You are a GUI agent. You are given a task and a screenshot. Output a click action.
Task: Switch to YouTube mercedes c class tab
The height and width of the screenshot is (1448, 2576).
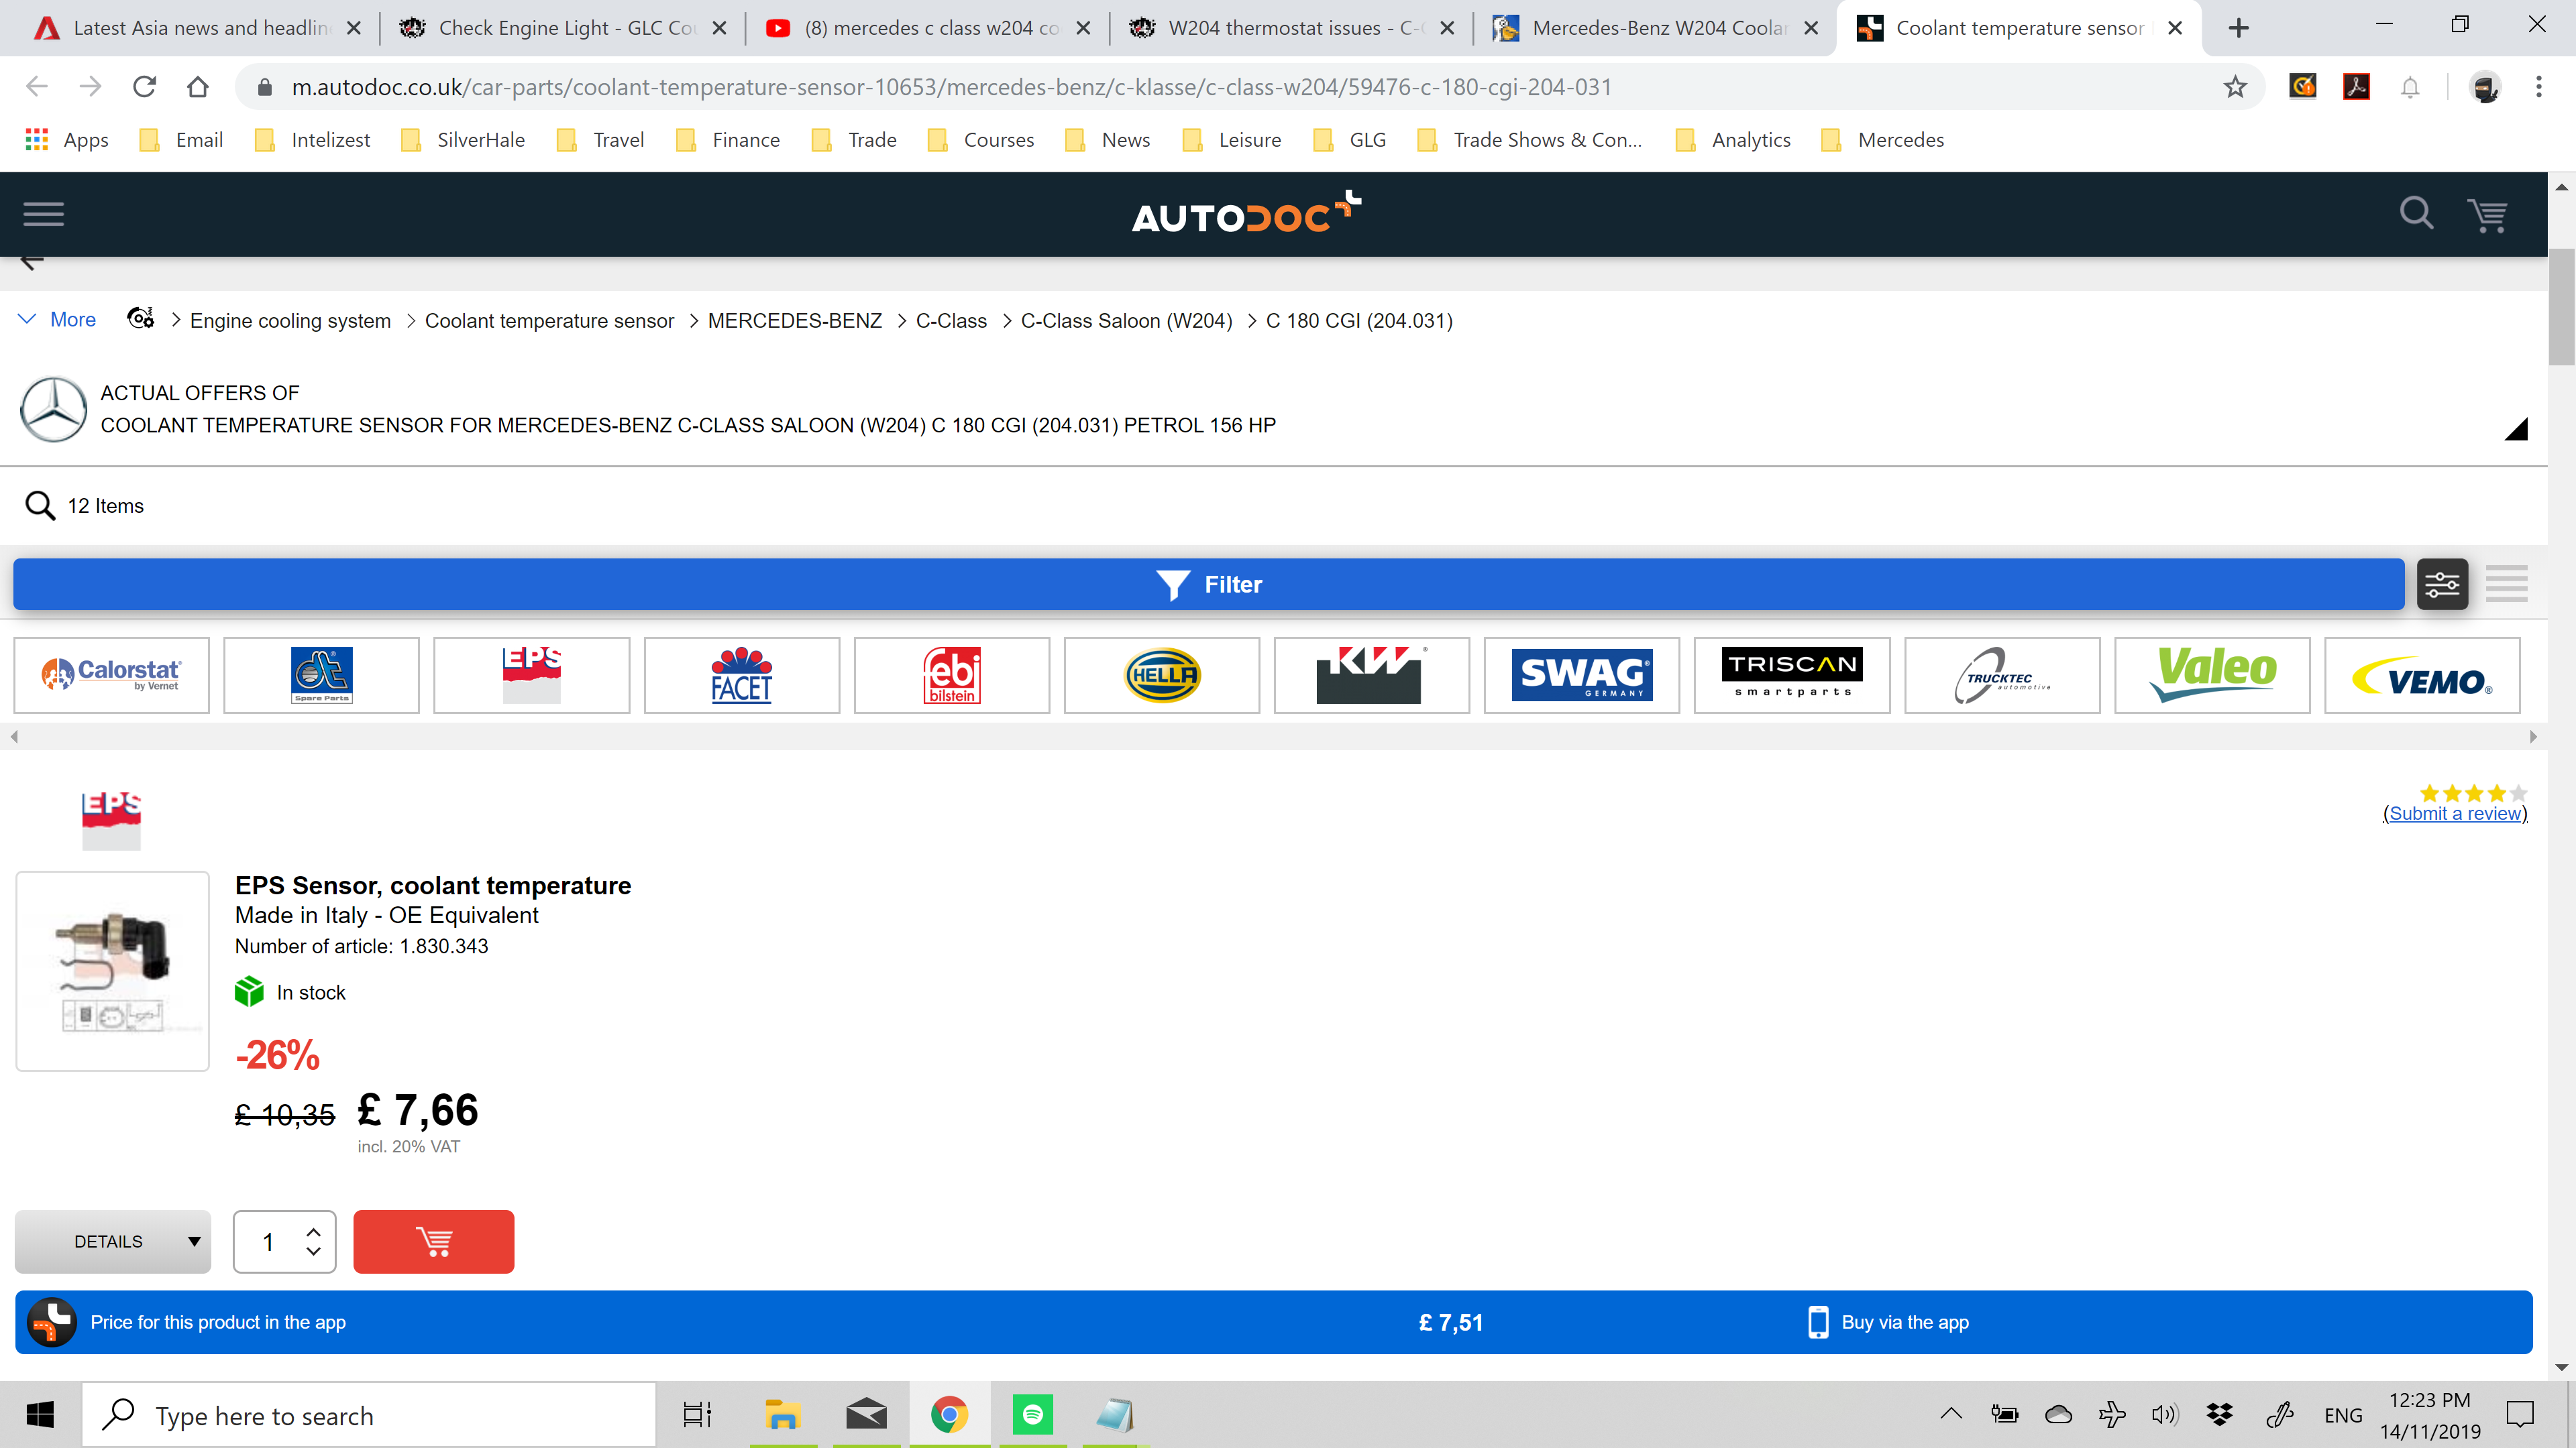[928, 28]
